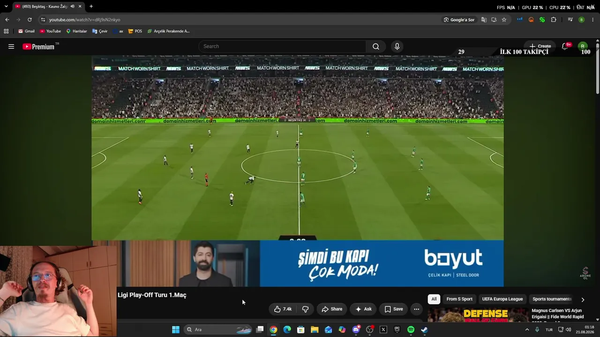Open the Haritalar bookmark

pyautogui.click(x=76, y=31)
